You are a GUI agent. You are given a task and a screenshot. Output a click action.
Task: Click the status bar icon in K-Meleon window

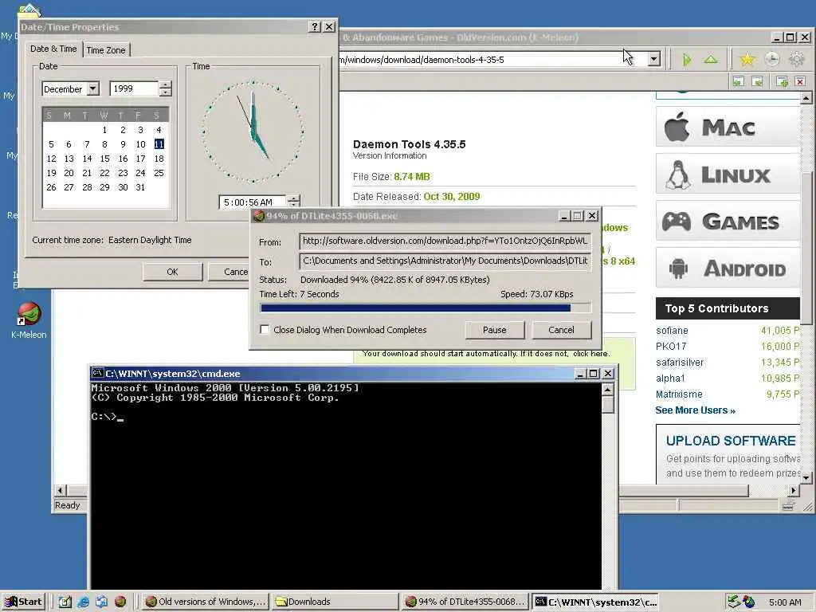coord(788,505)
